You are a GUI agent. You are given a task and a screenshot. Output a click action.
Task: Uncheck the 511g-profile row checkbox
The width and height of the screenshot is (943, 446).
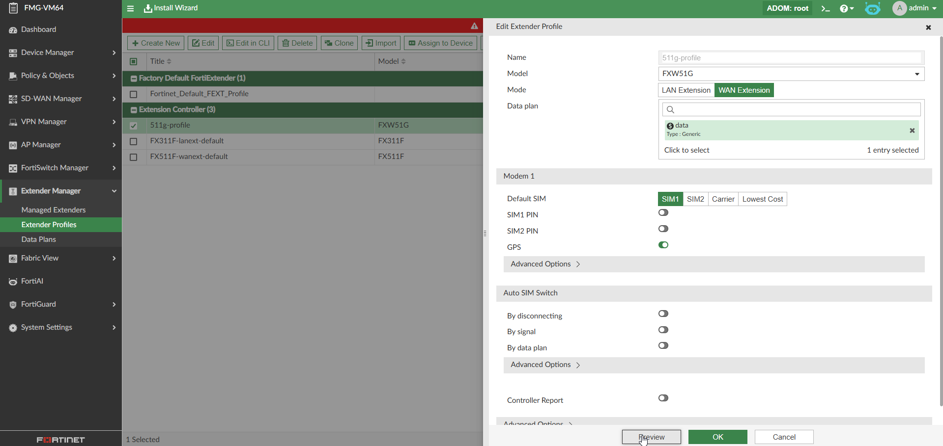pyautogui.click(x=133, y=126)
